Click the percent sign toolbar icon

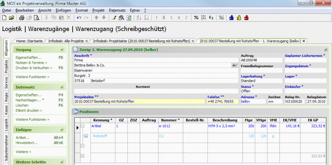(196, 18)
